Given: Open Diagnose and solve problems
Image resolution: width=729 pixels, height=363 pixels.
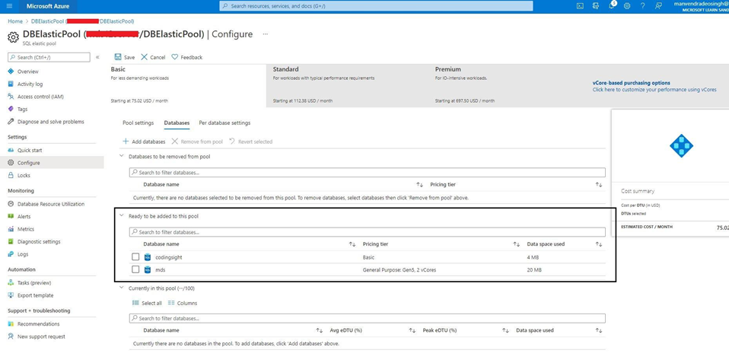Looking at the screenshot, I should coord(51,122).
